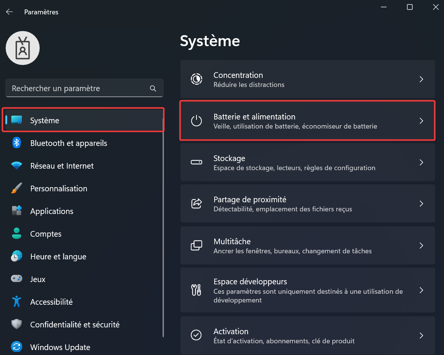Screen dimensions: 444x355
Task: Click the magnifier icon in search box
Action: pos(153,88)
